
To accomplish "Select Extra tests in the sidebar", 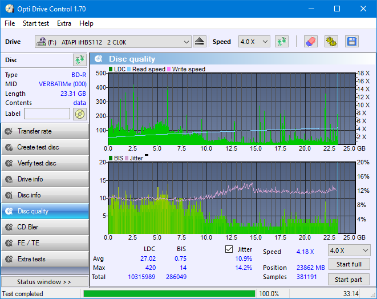I will point(45,259).
